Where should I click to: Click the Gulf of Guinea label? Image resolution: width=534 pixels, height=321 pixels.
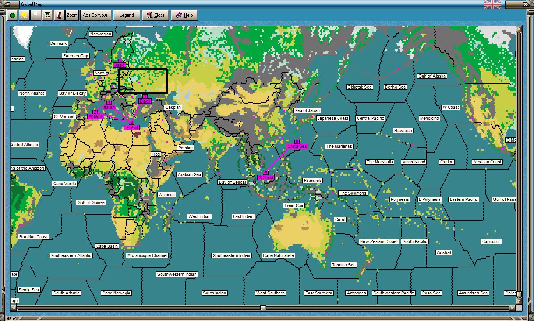click(x=91, y=202)
